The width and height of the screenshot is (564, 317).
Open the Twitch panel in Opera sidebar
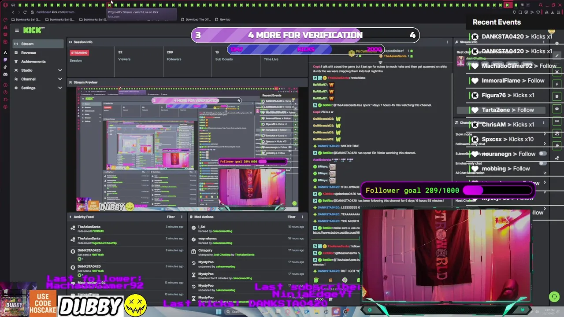pos(5,60)
